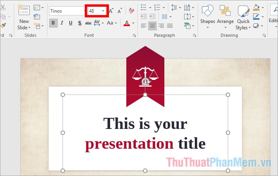The width and height of the screenshot is (278, 176).
Task: Increase the list indent level
Action: pyautogui.click(x=152, y=17)
